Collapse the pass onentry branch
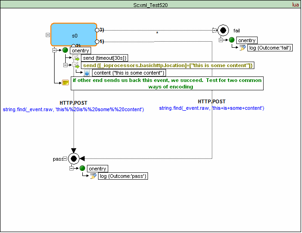 (x=71, y=169)
